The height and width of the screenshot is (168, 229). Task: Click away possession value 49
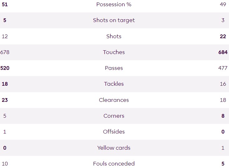point(223,4)
